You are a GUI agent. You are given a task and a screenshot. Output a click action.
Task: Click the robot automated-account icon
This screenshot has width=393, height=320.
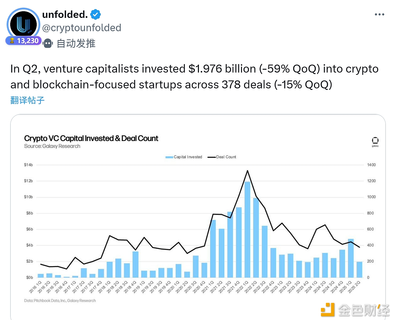point(48,43)
